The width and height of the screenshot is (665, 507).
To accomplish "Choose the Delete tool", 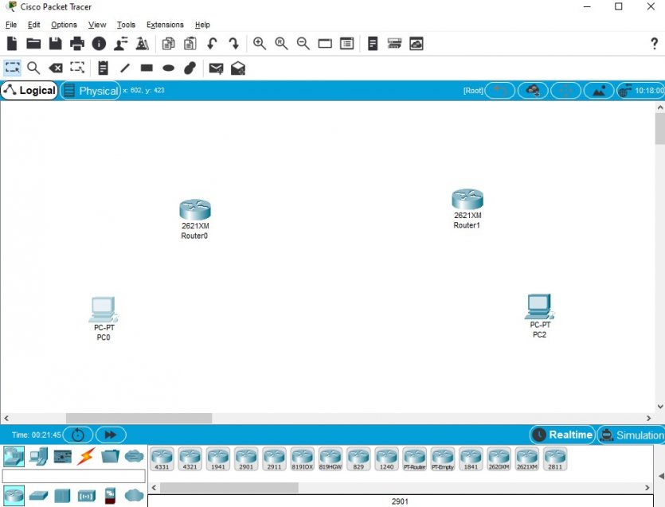I will click(55, 68).
